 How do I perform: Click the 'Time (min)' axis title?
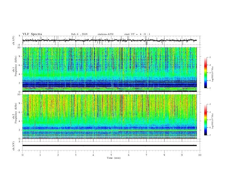(114, 158)
